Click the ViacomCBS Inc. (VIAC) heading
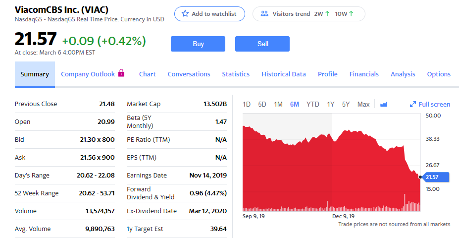Viewport: 459px width, 238px height. click(61, 10)
